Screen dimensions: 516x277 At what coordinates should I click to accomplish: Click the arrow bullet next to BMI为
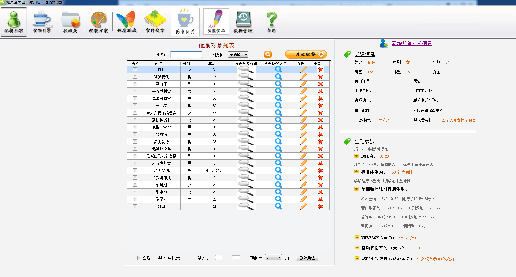tap(356, 156)
